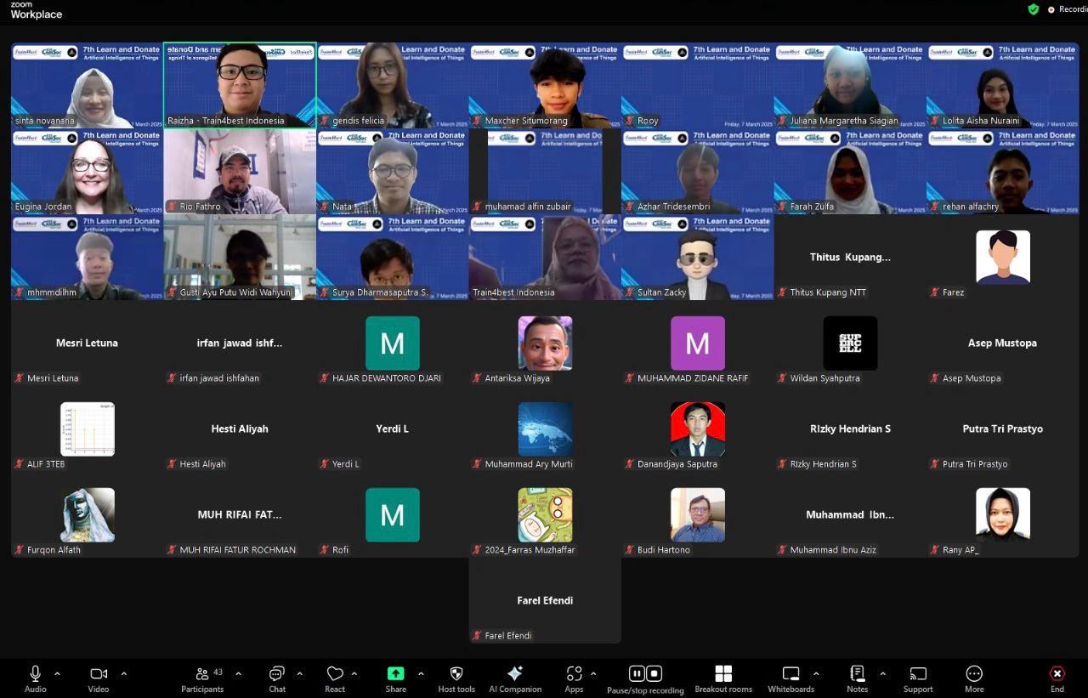Click the green Share screen icon
1088x698 pixels.
click(x=395, y=673)
